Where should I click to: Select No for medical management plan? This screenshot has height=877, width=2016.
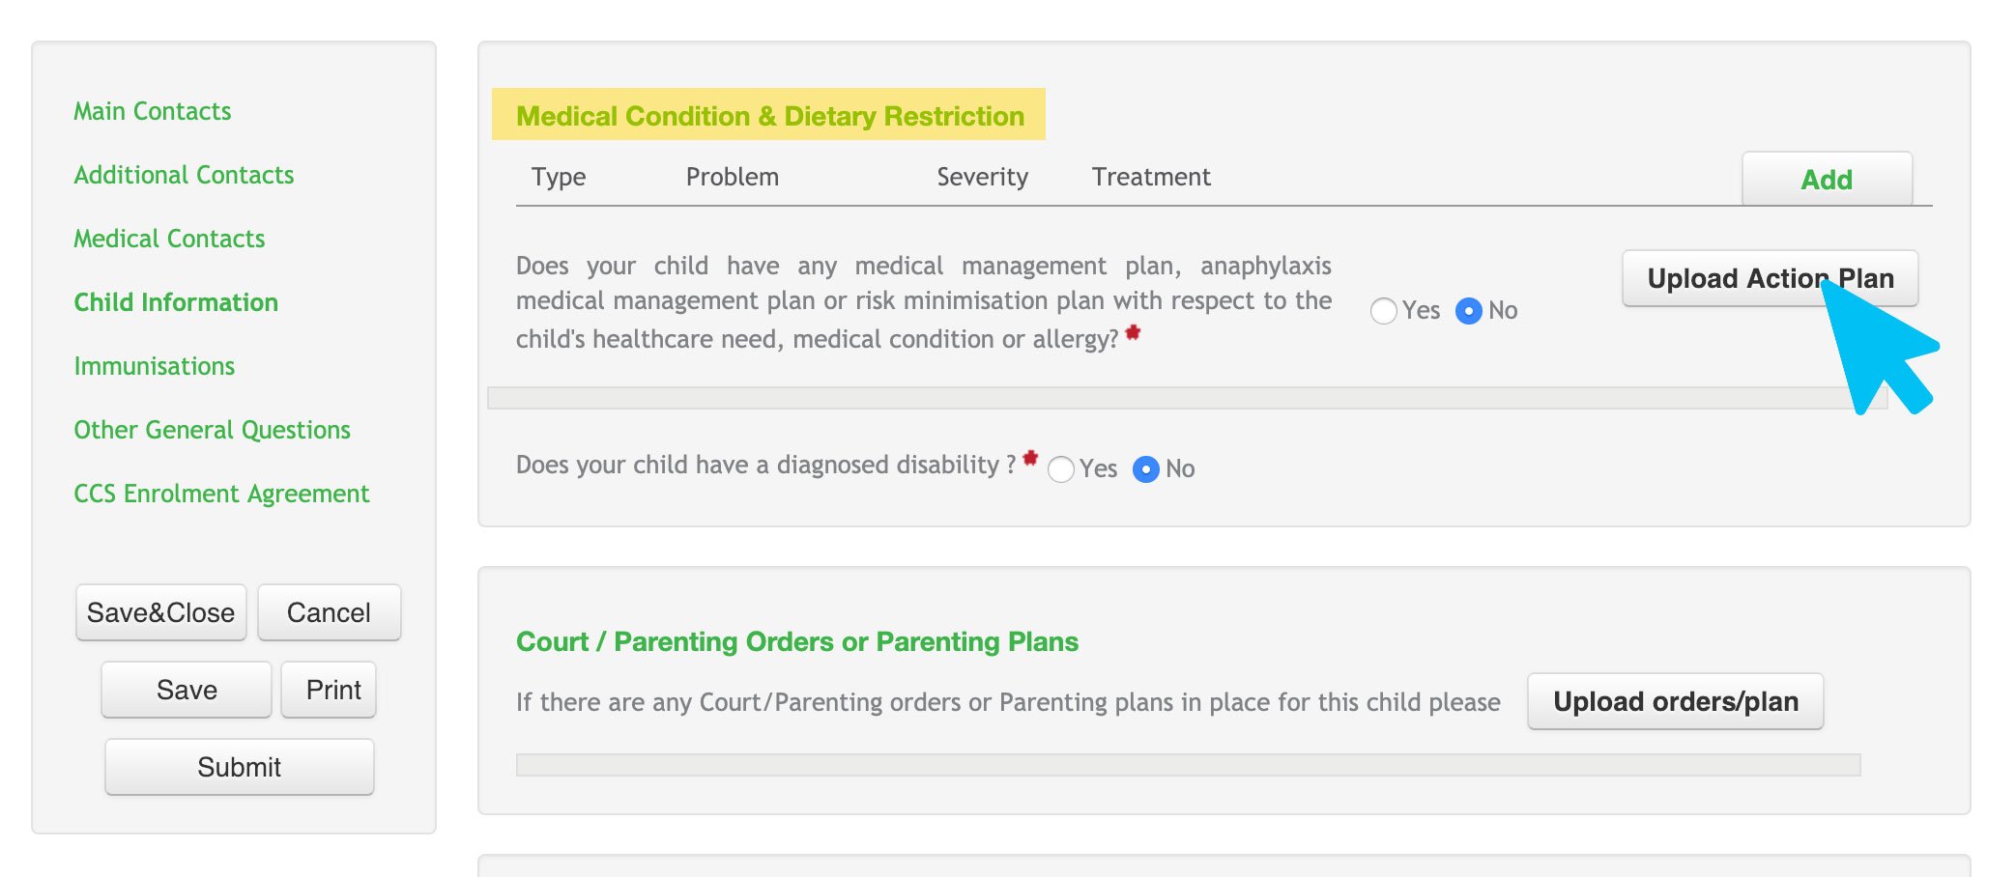(1469, 311)
